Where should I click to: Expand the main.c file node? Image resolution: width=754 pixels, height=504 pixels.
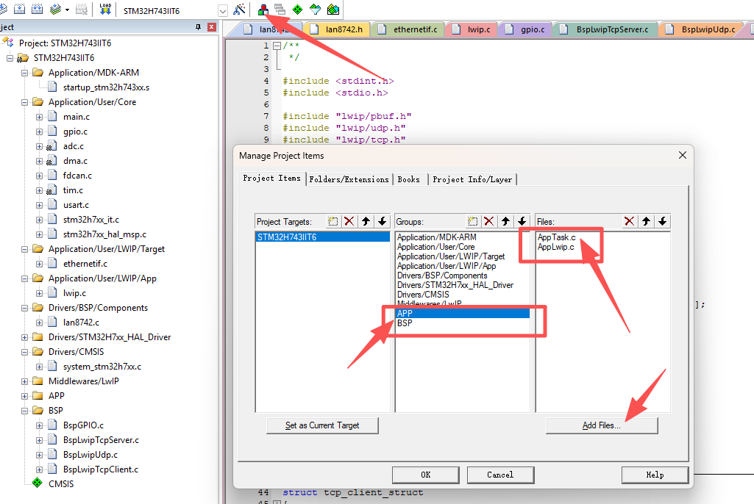[x=40, y=117]
